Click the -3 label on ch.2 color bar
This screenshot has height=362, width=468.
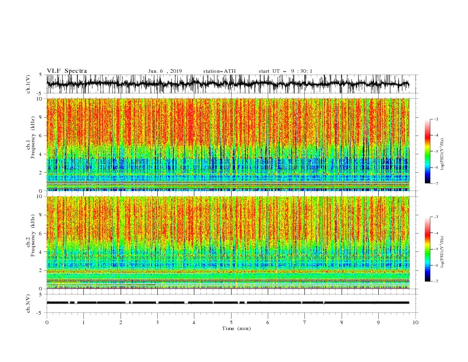pos(436,217)
